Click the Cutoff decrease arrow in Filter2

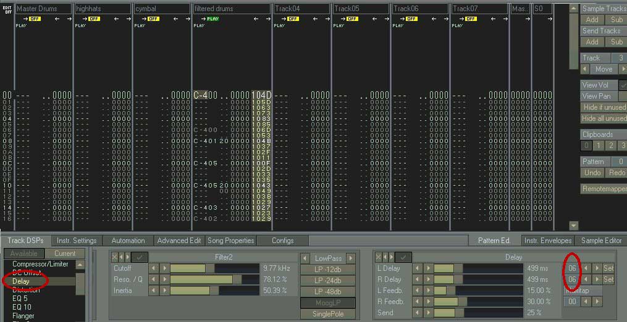click(153, 268)
